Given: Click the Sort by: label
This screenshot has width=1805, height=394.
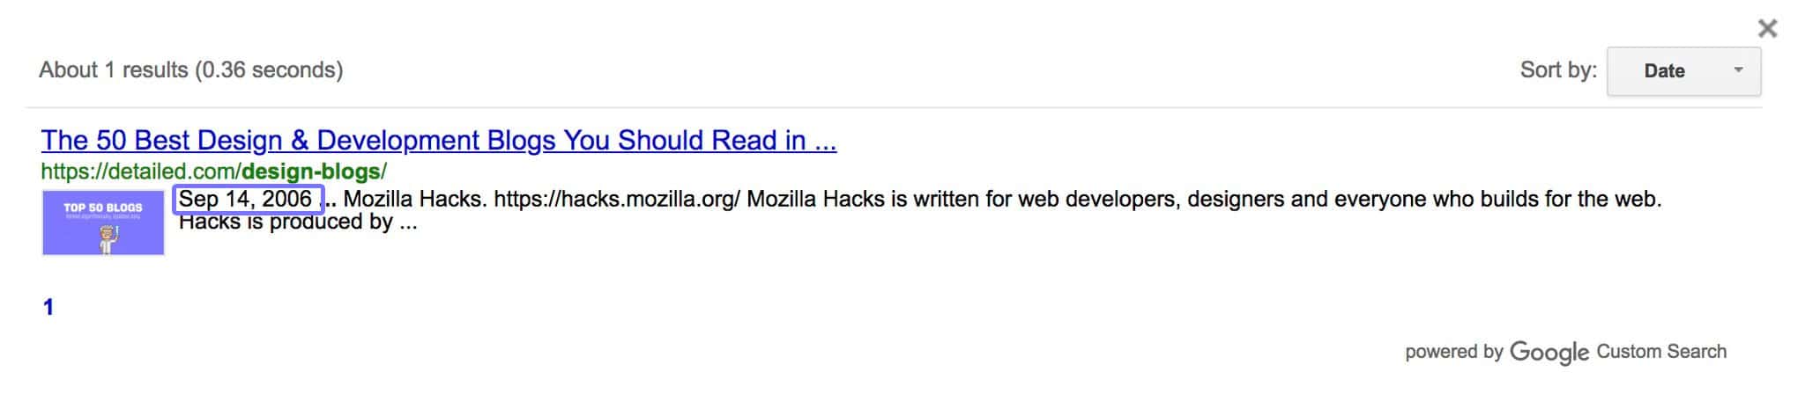Looking at the screenshot, I should [x=1558, y=70].
